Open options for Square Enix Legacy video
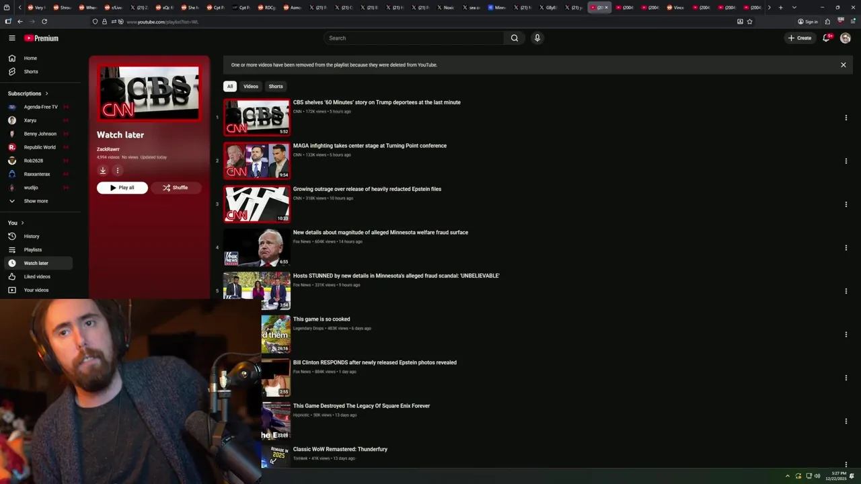Screen dimensions: 861x484 click(846, 421)
